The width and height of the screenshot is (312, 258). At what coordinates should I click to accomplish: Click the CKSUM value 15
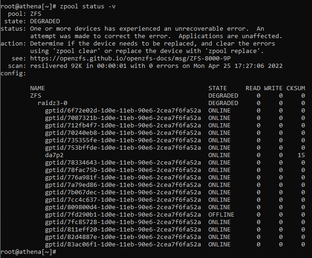tap(301, 155)
